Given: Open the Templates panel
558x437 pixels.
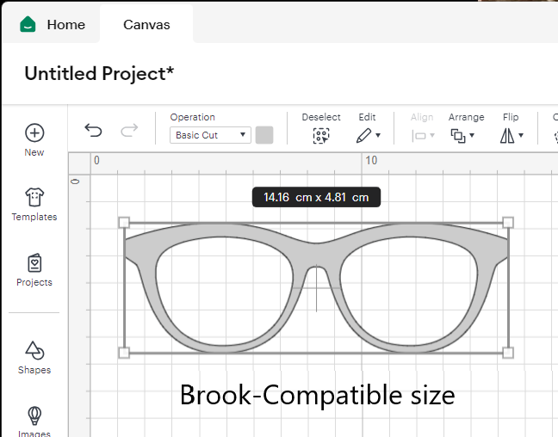Looking at the screenshot, I should [x=34, y=197].
